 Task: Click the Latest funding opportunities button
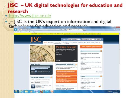[x=91, y=47]
